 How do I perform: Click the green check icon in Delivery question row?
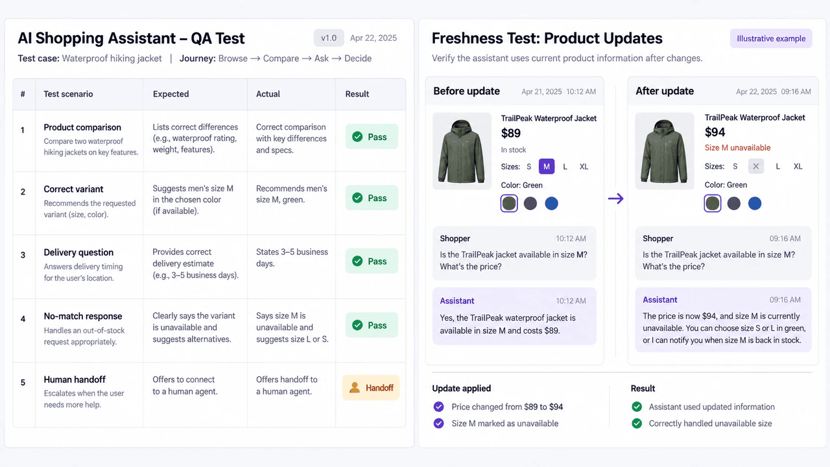coord(357,261)
